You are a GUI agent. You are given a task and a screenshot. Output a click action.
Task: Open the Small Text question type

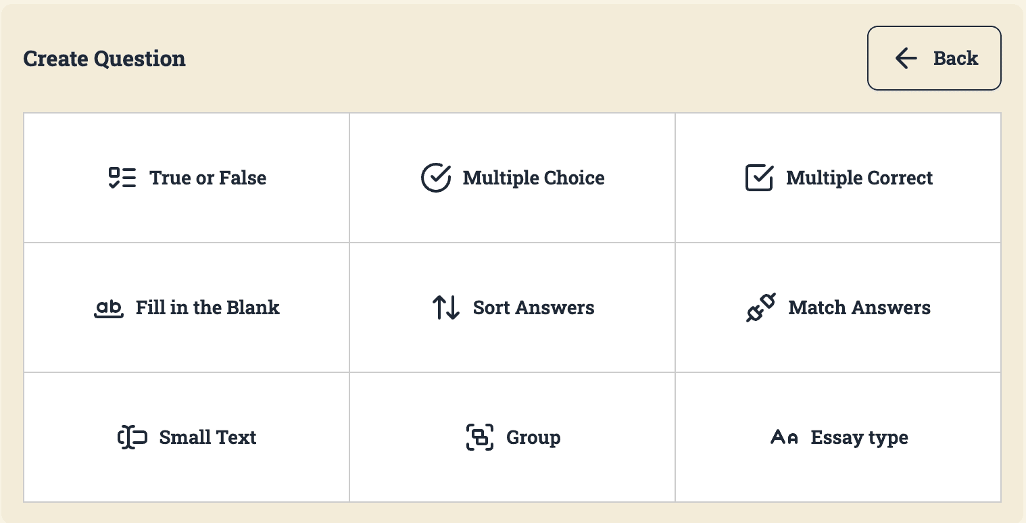tap(187, 437)
